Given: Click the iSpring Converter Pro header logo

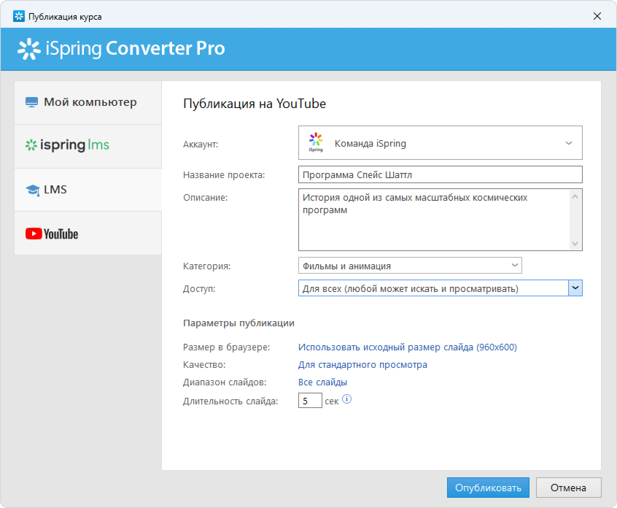Looking at the screenshot, I should (121, 49).
